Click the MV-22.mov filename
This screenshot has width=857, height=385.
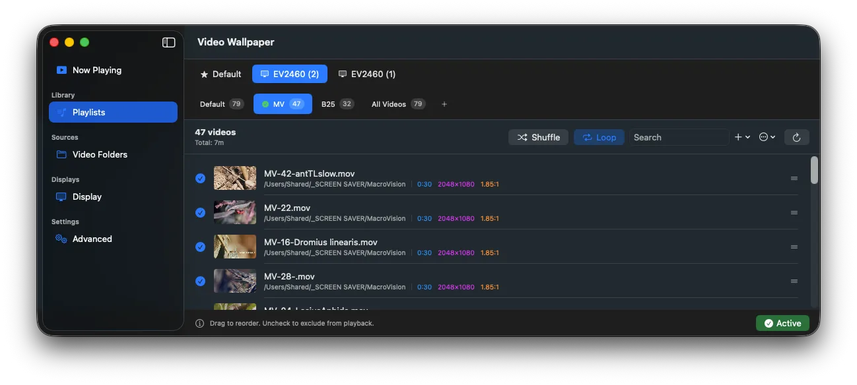point(287,208)
